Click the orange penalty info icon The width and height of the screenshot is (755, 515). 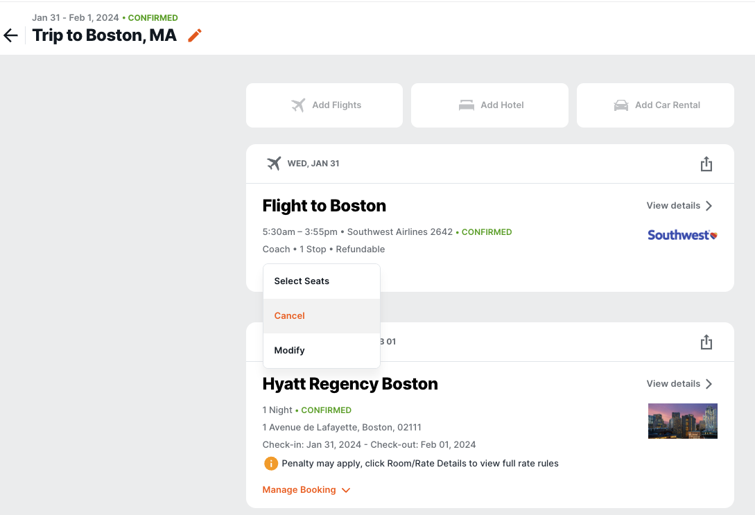pos(271,464)
